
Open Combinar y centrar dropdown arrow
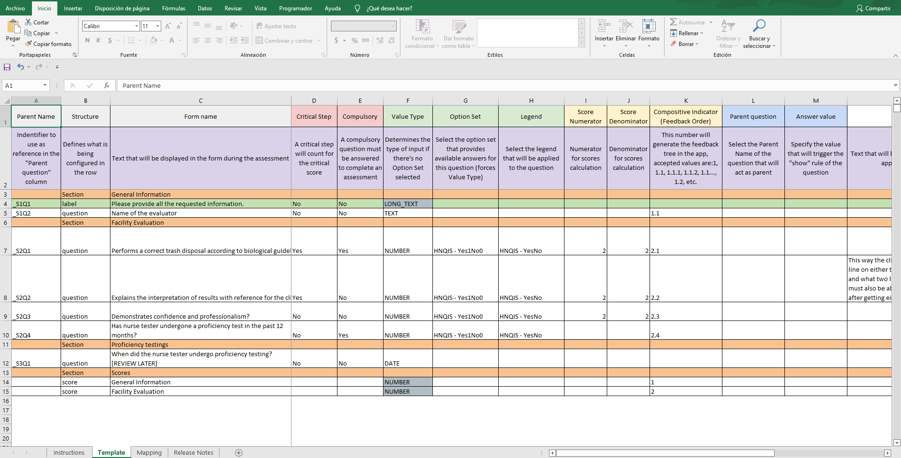pos(319,41)
